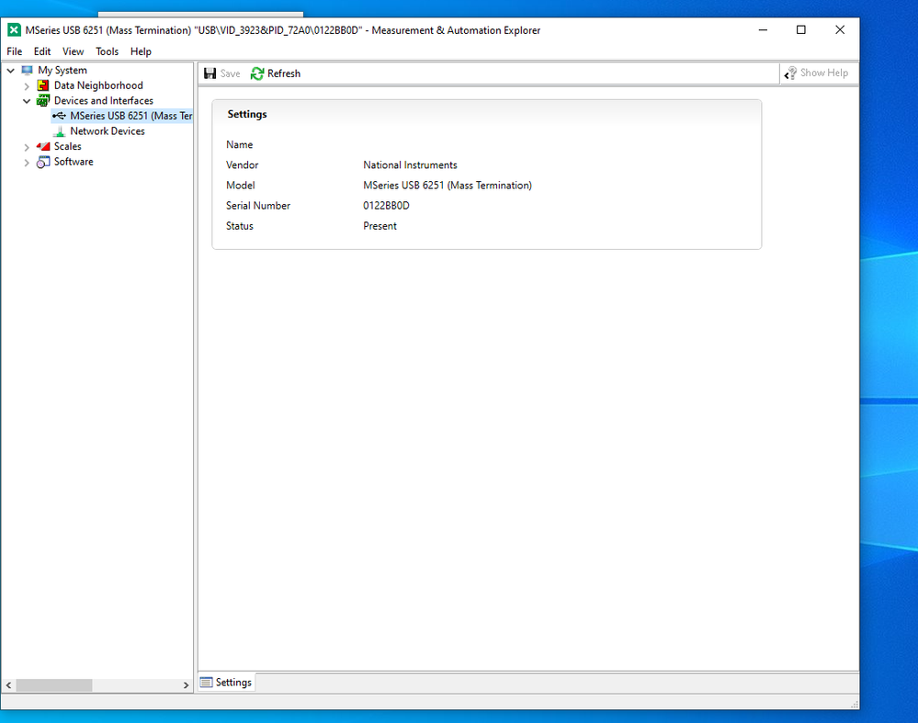This screenshot has width=918, height=723.
Task: Click the Model value MSeries USB 6251
Action: [448, 186]
